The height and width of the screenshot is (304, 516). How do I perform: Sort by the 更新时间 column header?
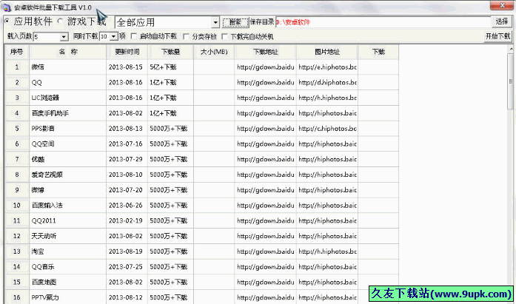pyautogui.click(x=127, y=52)
